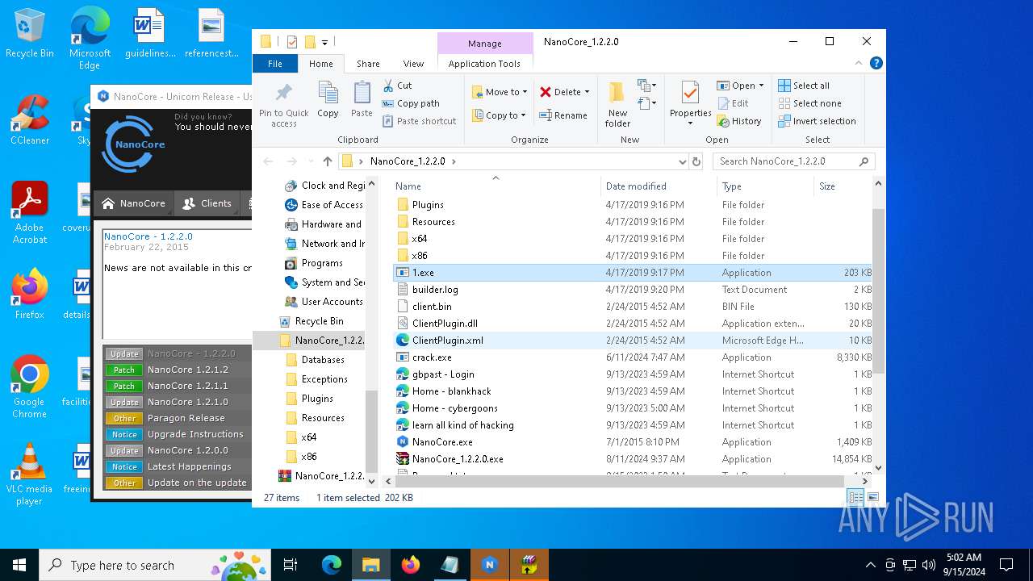The height and width of the screenshot is (581, 1033).
Task: Click the Search NanoCore_1.2.2.0 field
Action: 793,161
